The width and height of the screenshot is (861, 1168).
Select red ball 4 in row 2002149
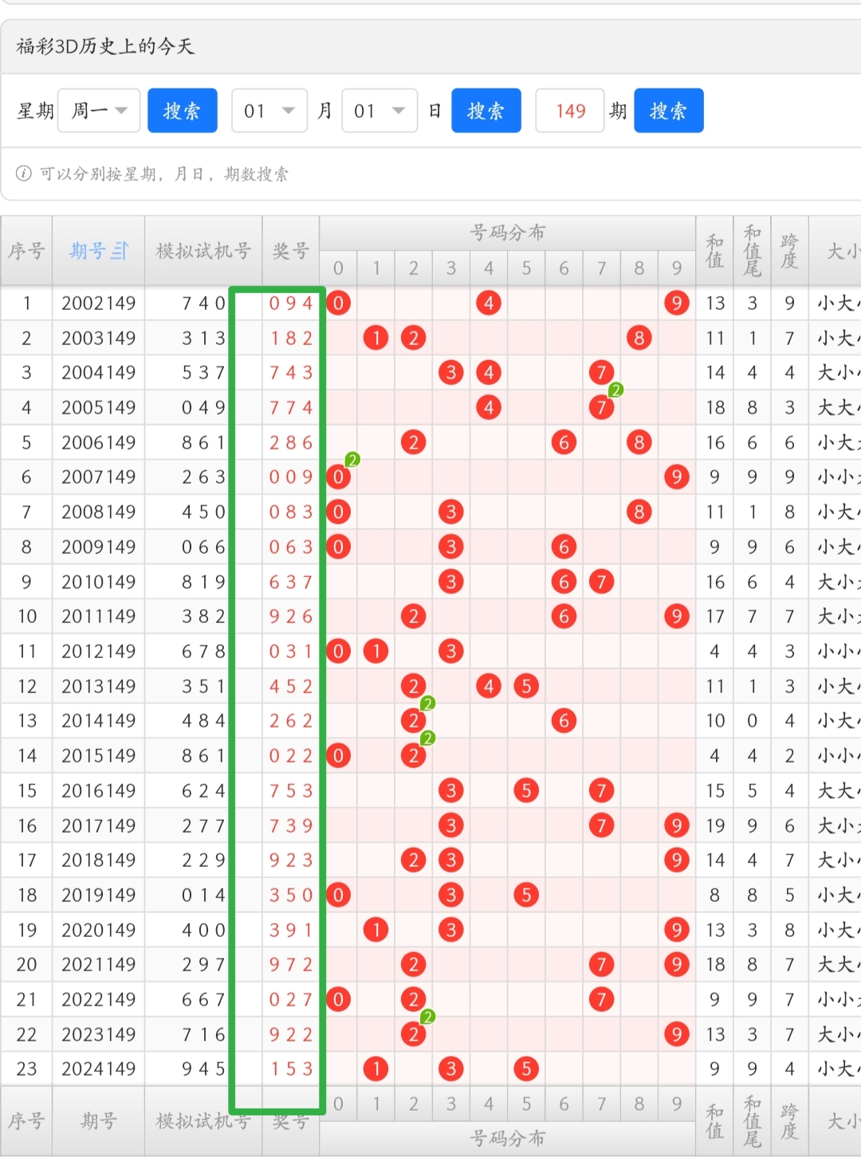point(489,303)
